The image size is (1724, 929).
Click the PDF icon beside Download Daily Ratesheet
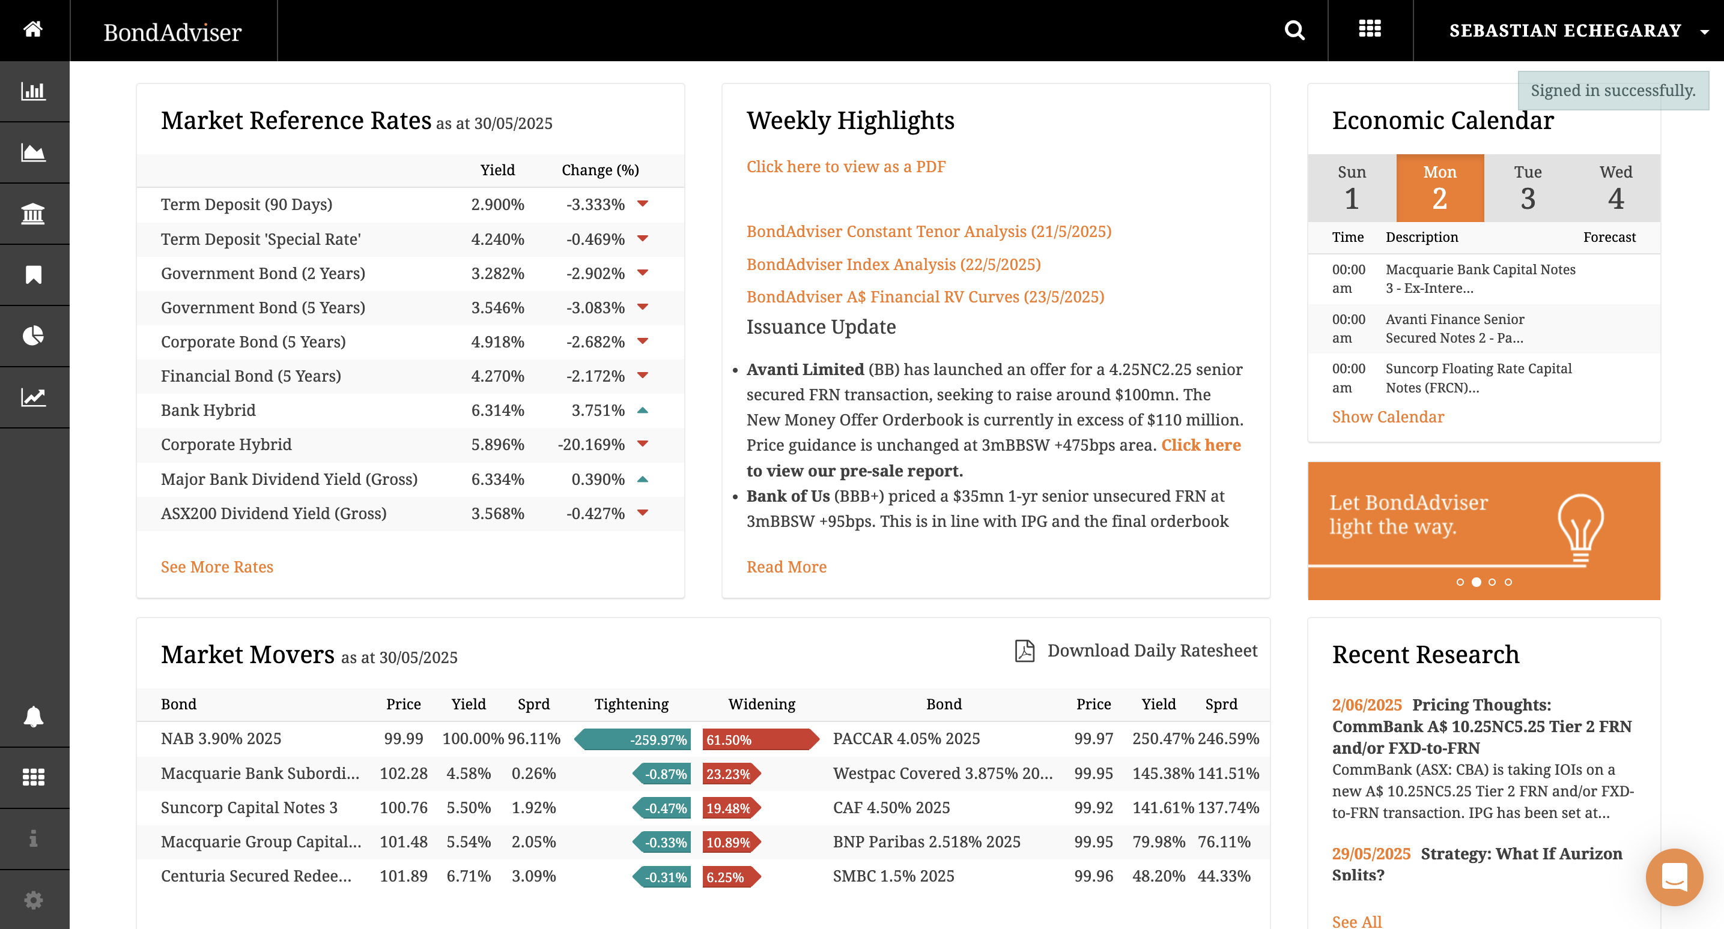pos(1025,650)
